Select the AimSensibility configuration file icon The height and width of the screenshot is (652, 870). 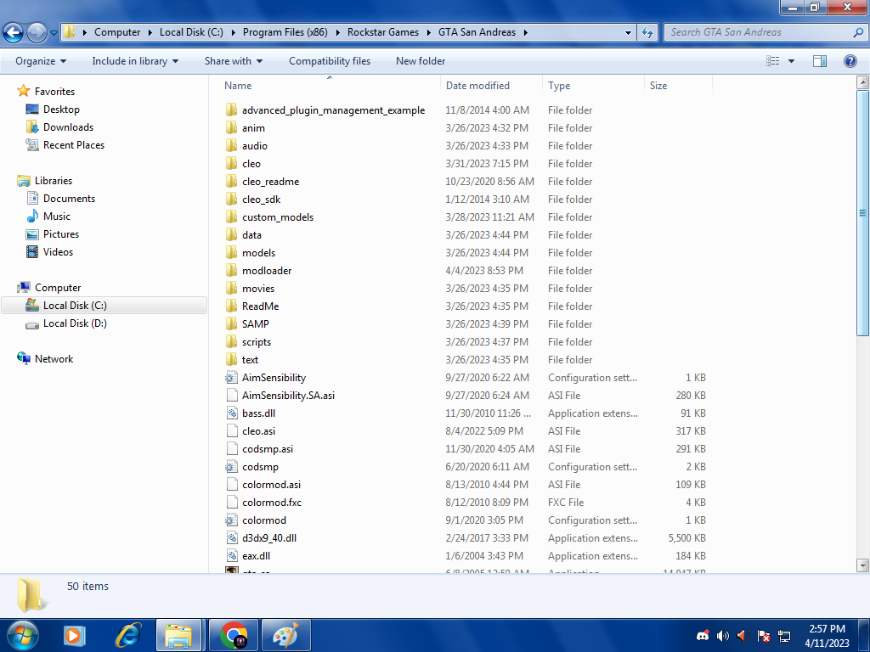pos(231,378)
